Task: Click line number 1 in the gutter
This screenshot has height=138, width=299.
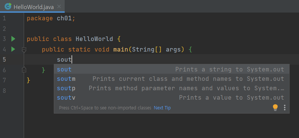Action: (4, 18)
